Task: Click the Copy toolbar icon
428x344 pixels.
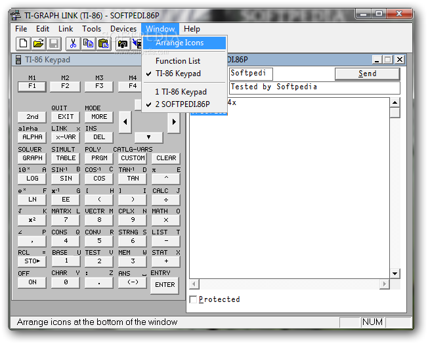Action: coord(88,44)
